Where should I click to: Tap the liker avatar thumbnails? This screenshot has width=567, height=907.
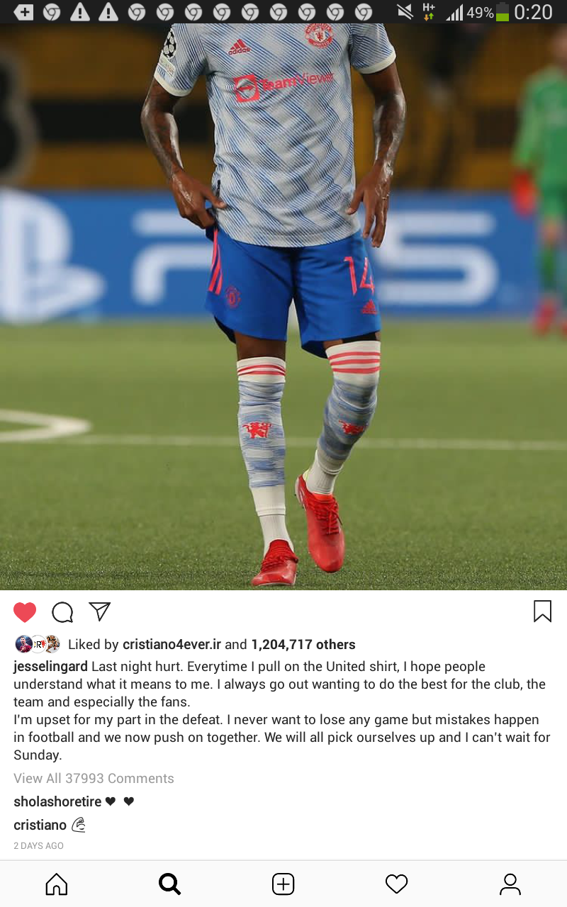click(x=38, y=644)
